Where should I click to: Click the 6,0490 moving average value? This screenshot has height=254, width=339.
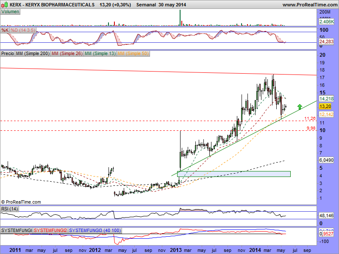coord(326,160)
